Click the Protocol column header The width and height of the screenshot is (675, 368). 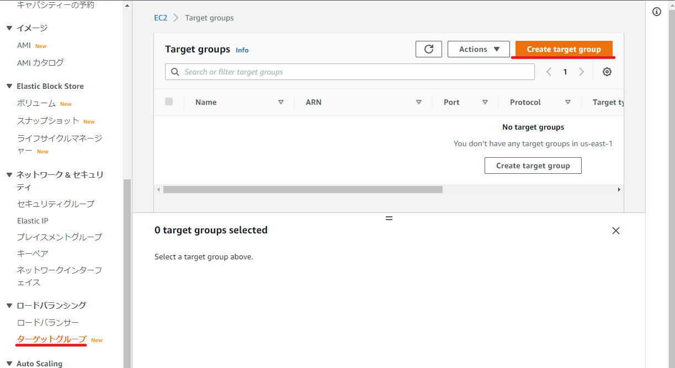pos(525,102)
